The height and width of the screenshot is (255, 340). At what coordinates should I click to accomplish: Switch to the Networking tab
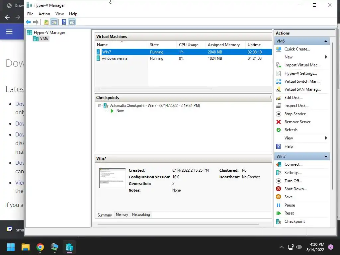click(x=141, y=214)
